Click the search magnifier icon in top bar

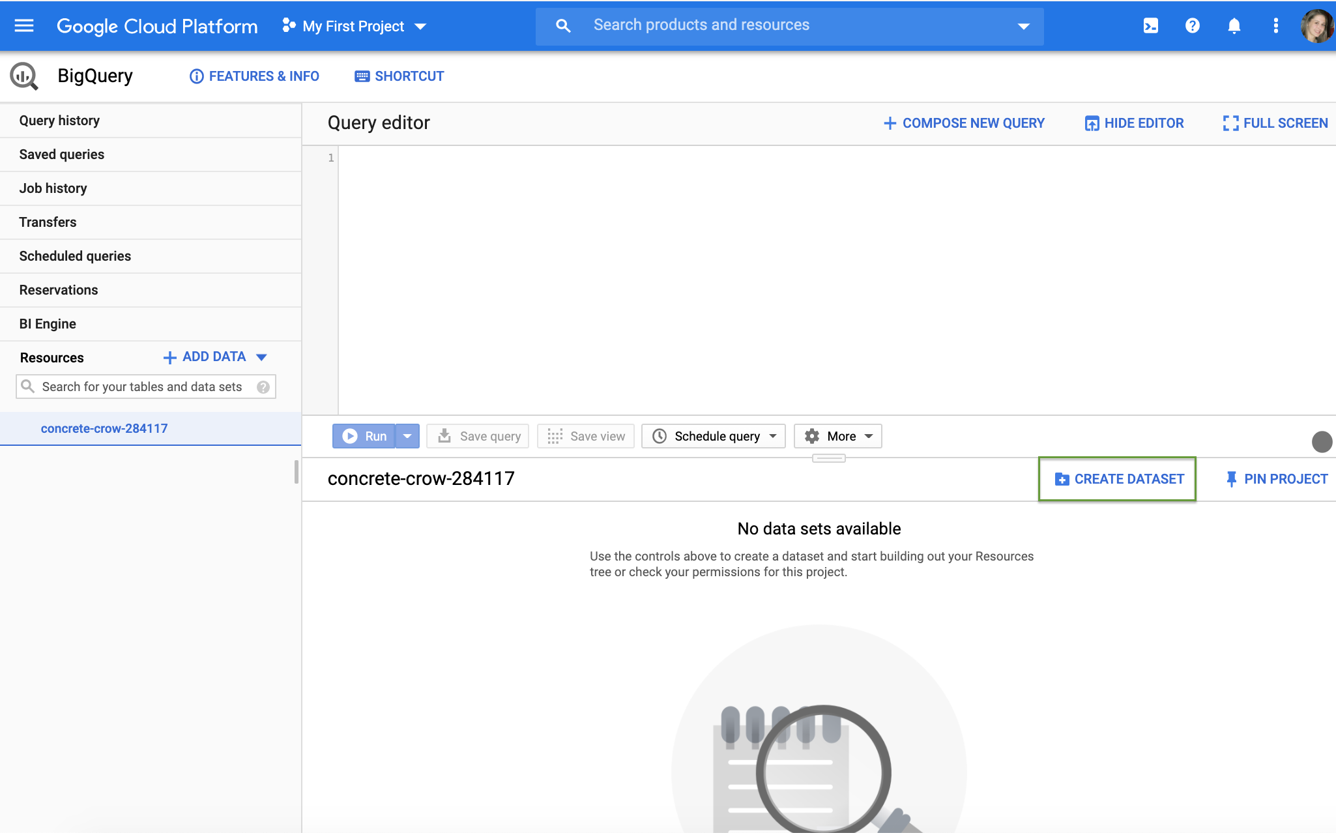563,25
